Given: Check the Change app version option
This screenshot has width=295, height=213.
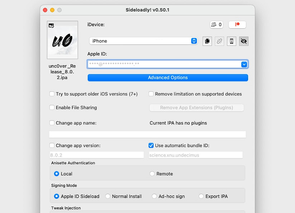Looking at the screenshot, I should (52, 146).
